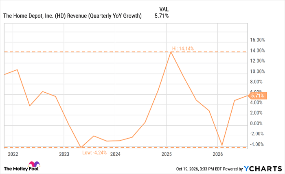Viewport: 285px width, 174px height.
Task: Click the 5.71% current value flag
Action: 257,96
